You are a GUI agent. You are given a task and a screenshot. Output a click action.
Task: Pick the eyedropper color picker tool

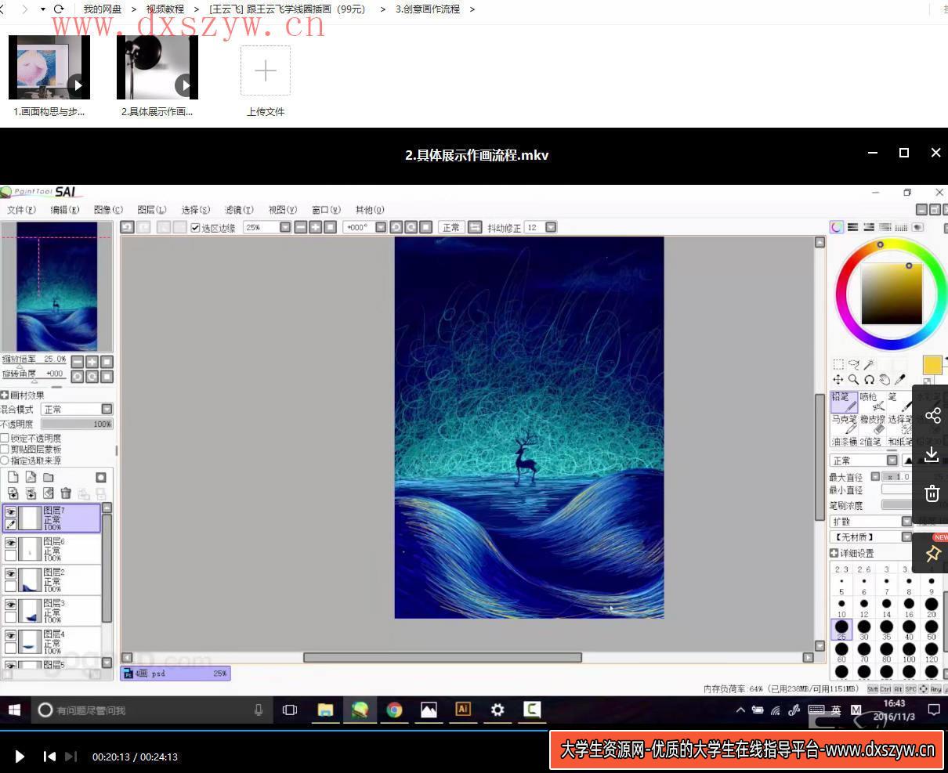pos(901,380)
